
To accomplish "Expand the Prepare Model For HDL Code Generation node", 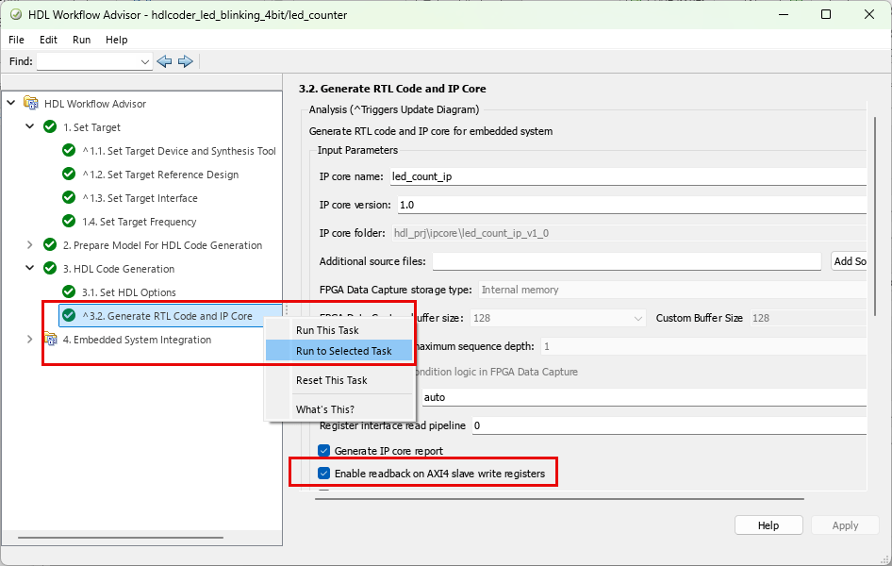I will click(30, 245).
